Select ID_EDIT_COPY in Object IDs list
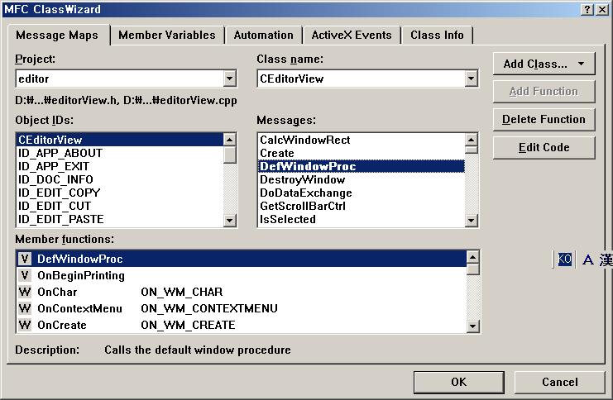613x400 pixels. (120, 193)
